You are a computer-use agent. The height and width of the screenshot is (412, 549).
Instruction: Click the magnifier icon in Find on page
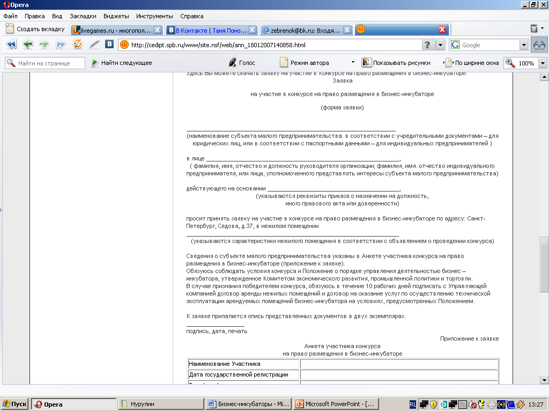tap(11, 63)
